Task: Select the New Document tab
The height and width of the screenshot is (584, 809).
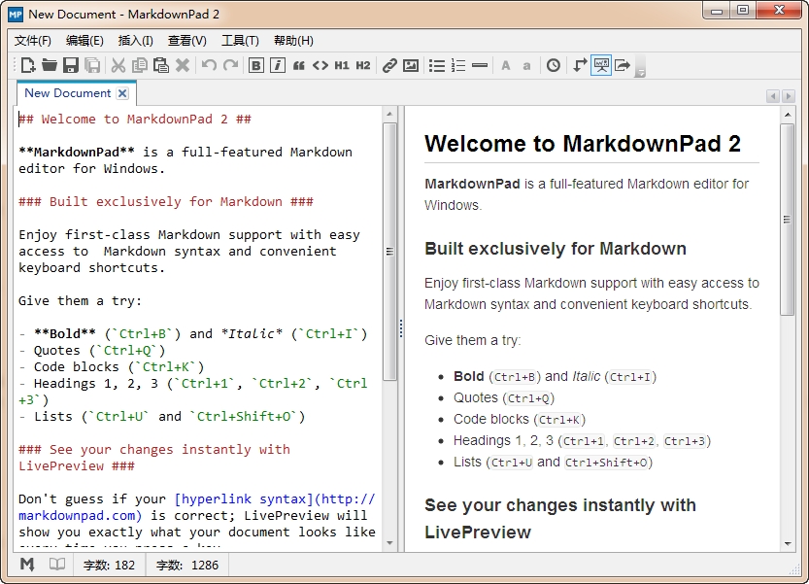Action: coord(68,93)
